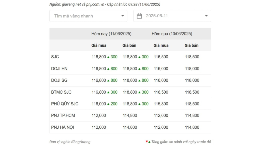Select the 'PNJ TP.HCM' row label
The height and width of the screenshot is (145, 257).
tap(63, 116)
